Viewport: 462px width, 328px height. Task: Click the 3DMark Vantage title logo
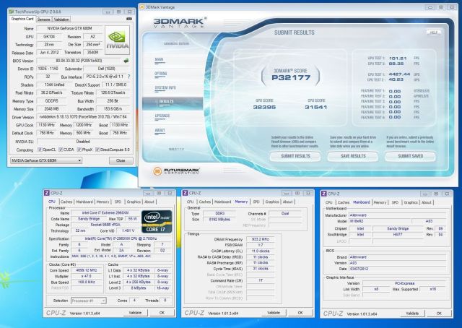(x=180, y=22)
